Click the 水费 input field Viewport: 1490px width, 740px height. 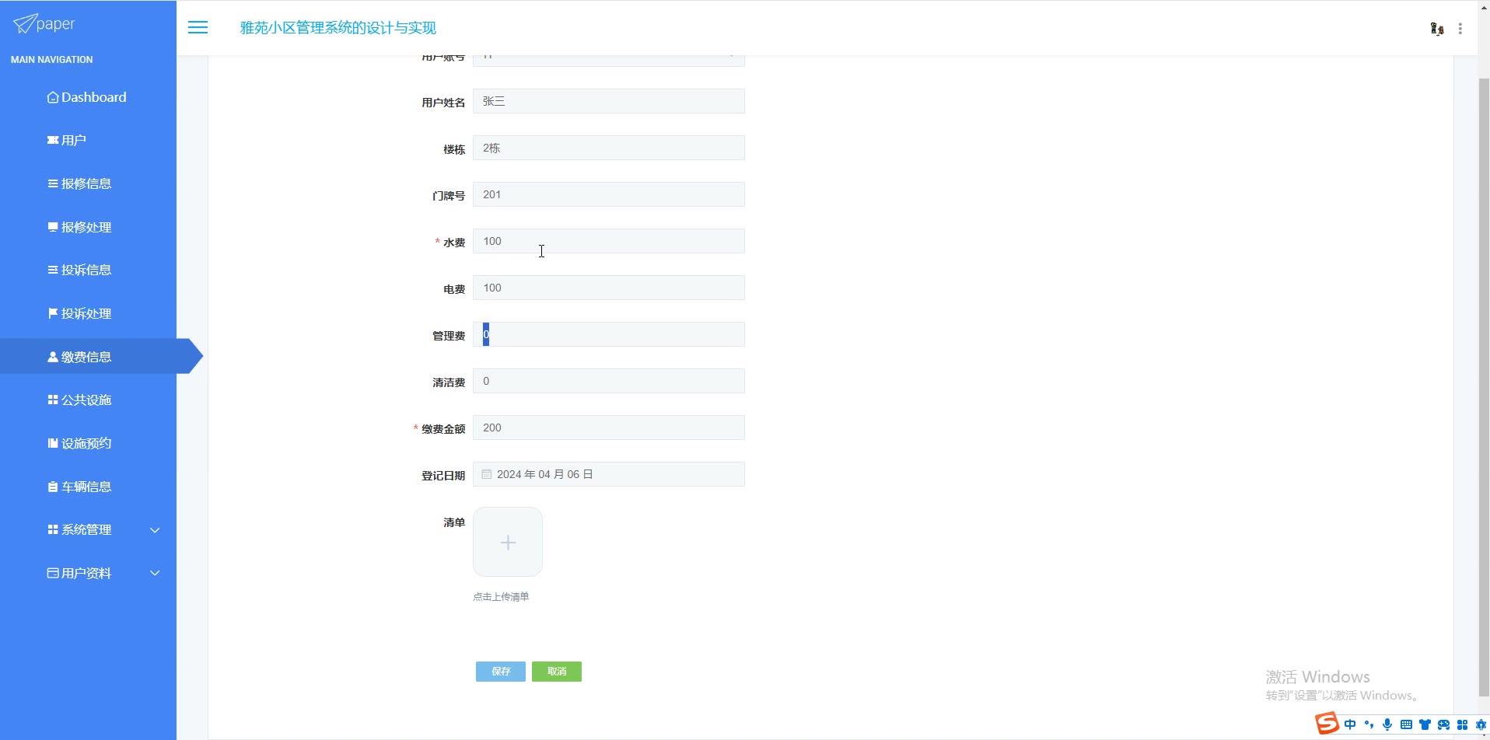(609, 241)
